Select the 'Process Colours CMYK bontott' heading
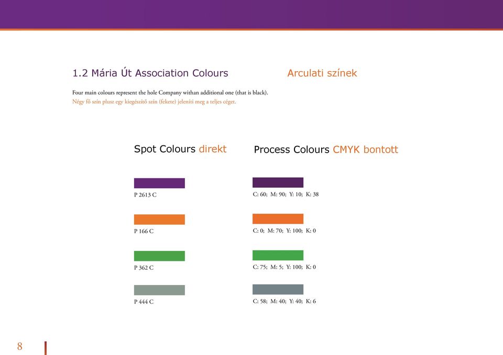Image resolution: width=503 pixels, height=355 pixels. tap(326, 150)
